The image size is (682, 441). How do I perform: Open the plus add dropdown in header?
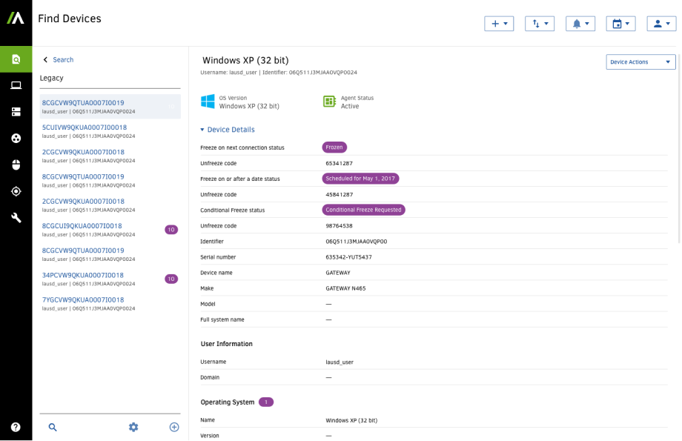(x=499, y=24)
